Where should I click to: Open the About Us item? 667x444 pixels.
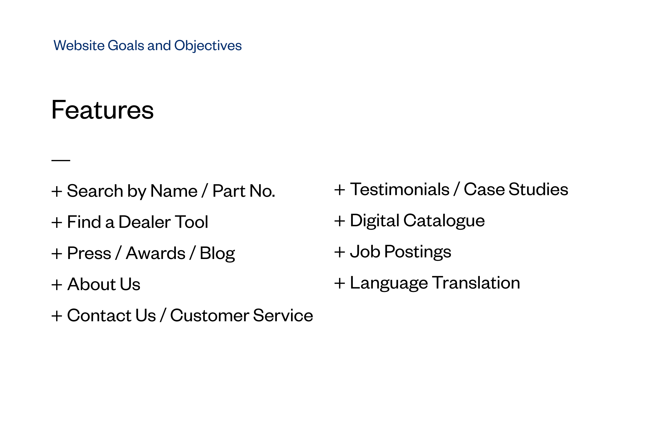click(x=104, y=284)
